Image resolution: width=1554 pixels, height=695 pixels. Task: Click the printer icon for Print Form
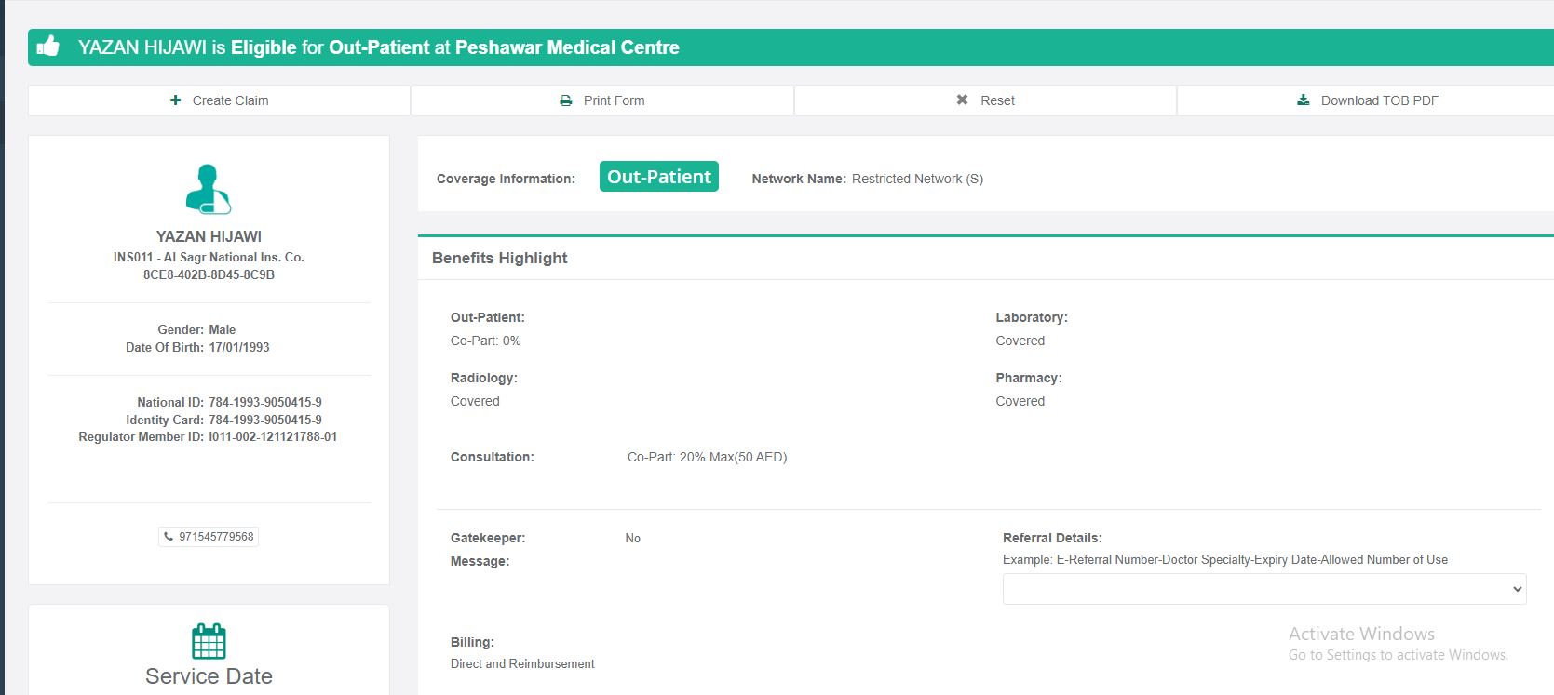[x=565, y=100]
